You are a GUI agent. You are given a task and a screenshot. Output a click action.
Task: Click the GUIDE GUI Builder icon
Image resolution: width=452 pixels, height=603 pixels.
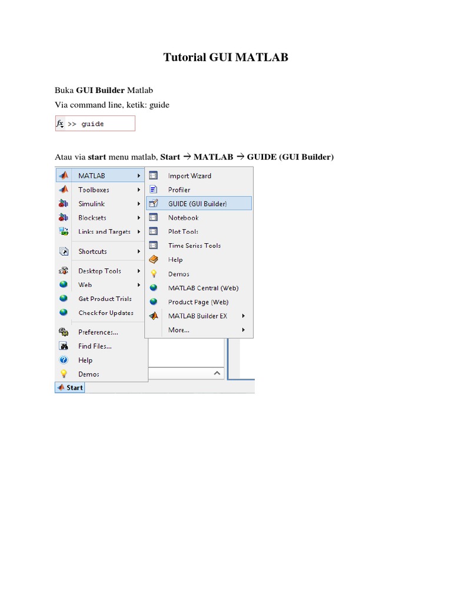[154, 203]
